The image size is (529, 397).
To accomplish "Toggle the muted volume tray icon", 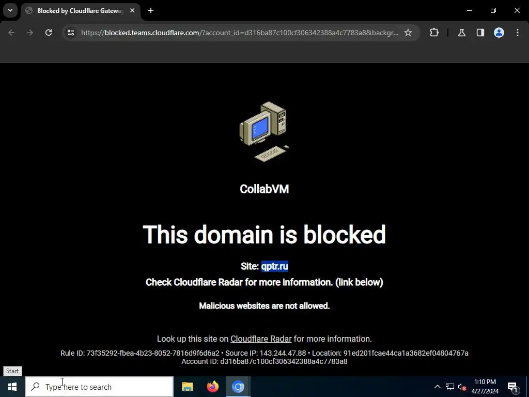I will (x=462, y=387).
